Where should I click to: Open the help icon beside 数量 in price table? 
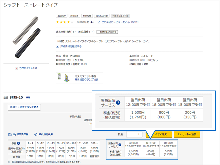[x=18, y=143]
